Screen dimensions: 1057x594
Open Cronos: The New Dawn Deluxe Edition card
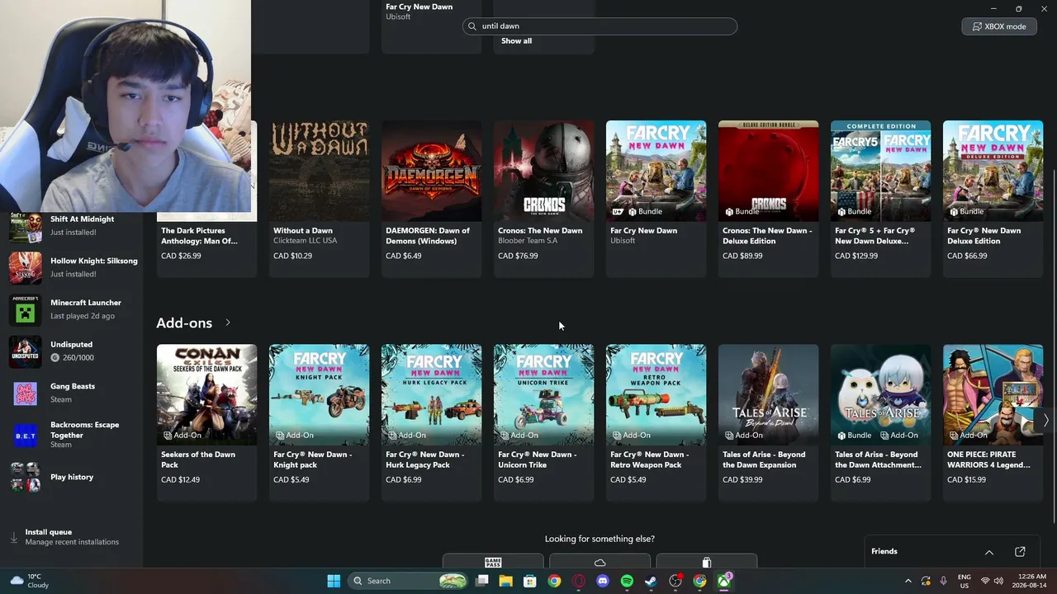[x=768, y=199]
